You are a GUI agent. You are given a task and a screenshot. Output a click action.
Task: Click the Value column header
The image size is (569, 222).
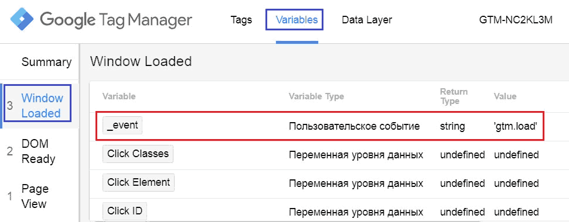pyautogui.click(x=505, y=96)
